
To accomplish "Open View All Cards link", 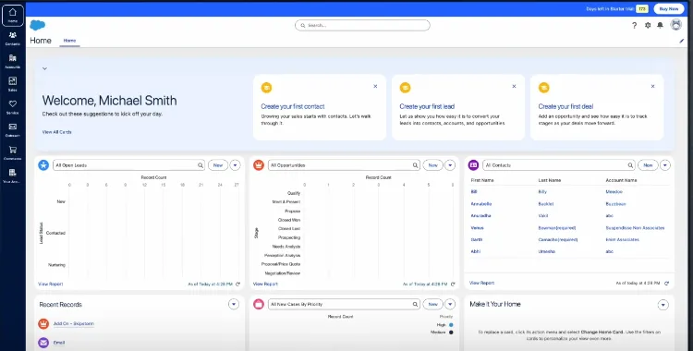I will [x=56, y=132].
